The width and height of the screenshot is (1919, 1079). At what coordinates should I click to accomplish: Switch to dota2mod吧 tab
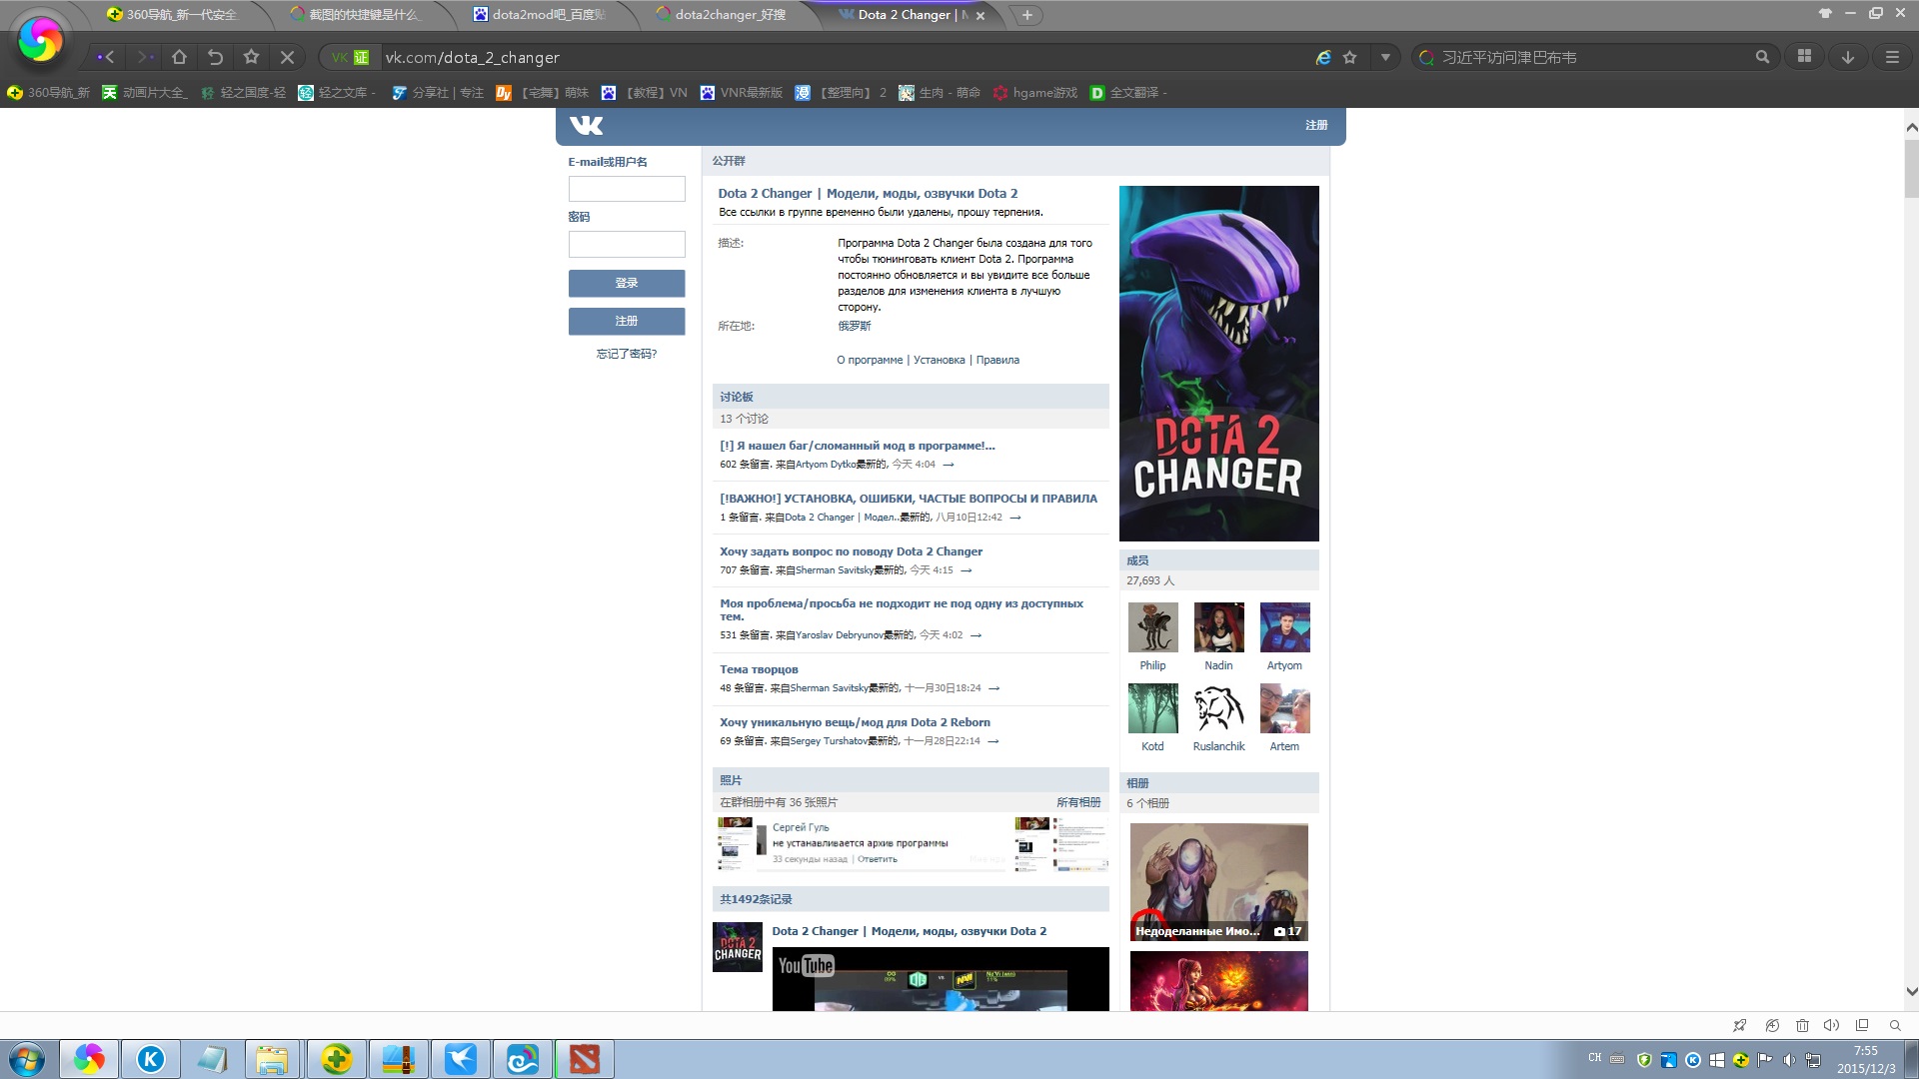pyautogui.click(x=548, y=15)
